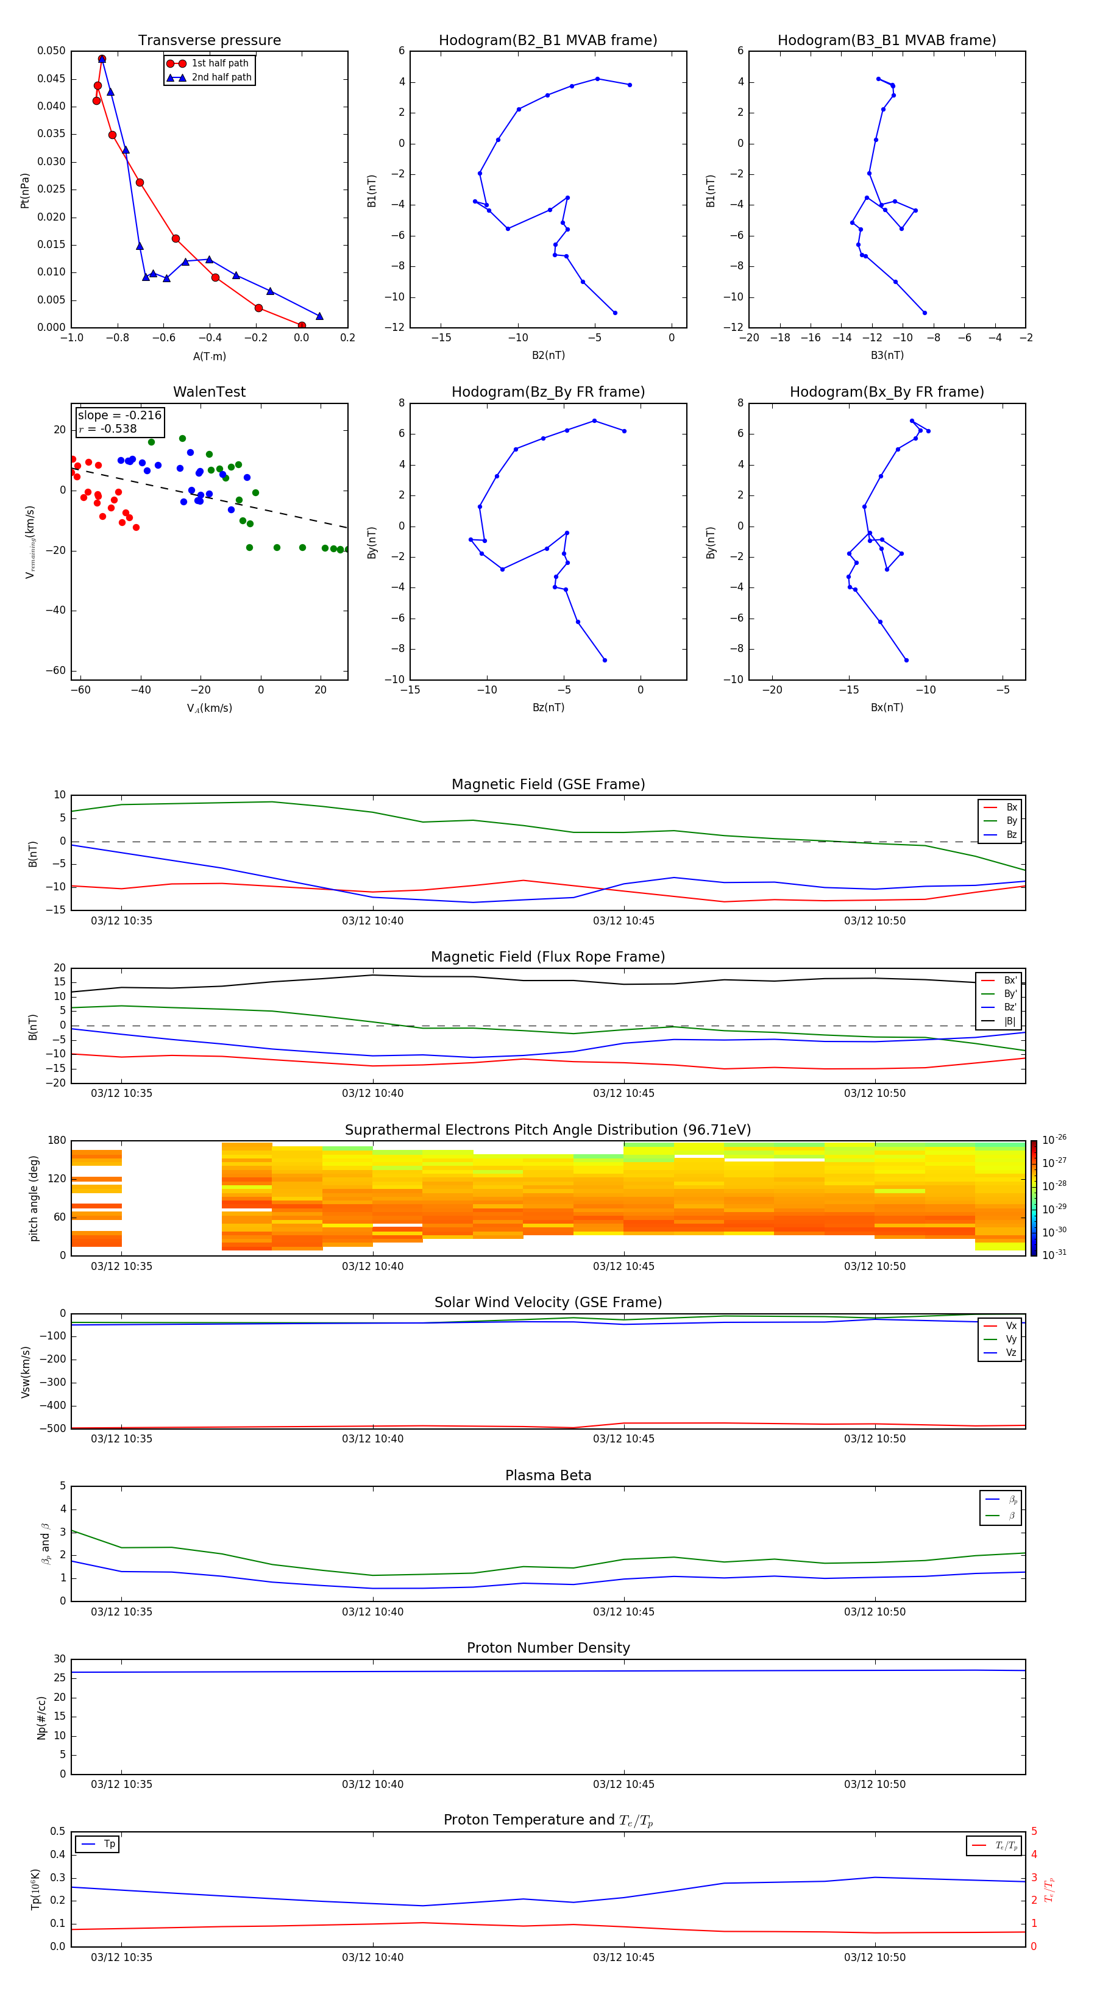Click the "Proton Temperature and Te/Tp" title
This screenshot has height=2011, width=1097.
click(548, 1820)
